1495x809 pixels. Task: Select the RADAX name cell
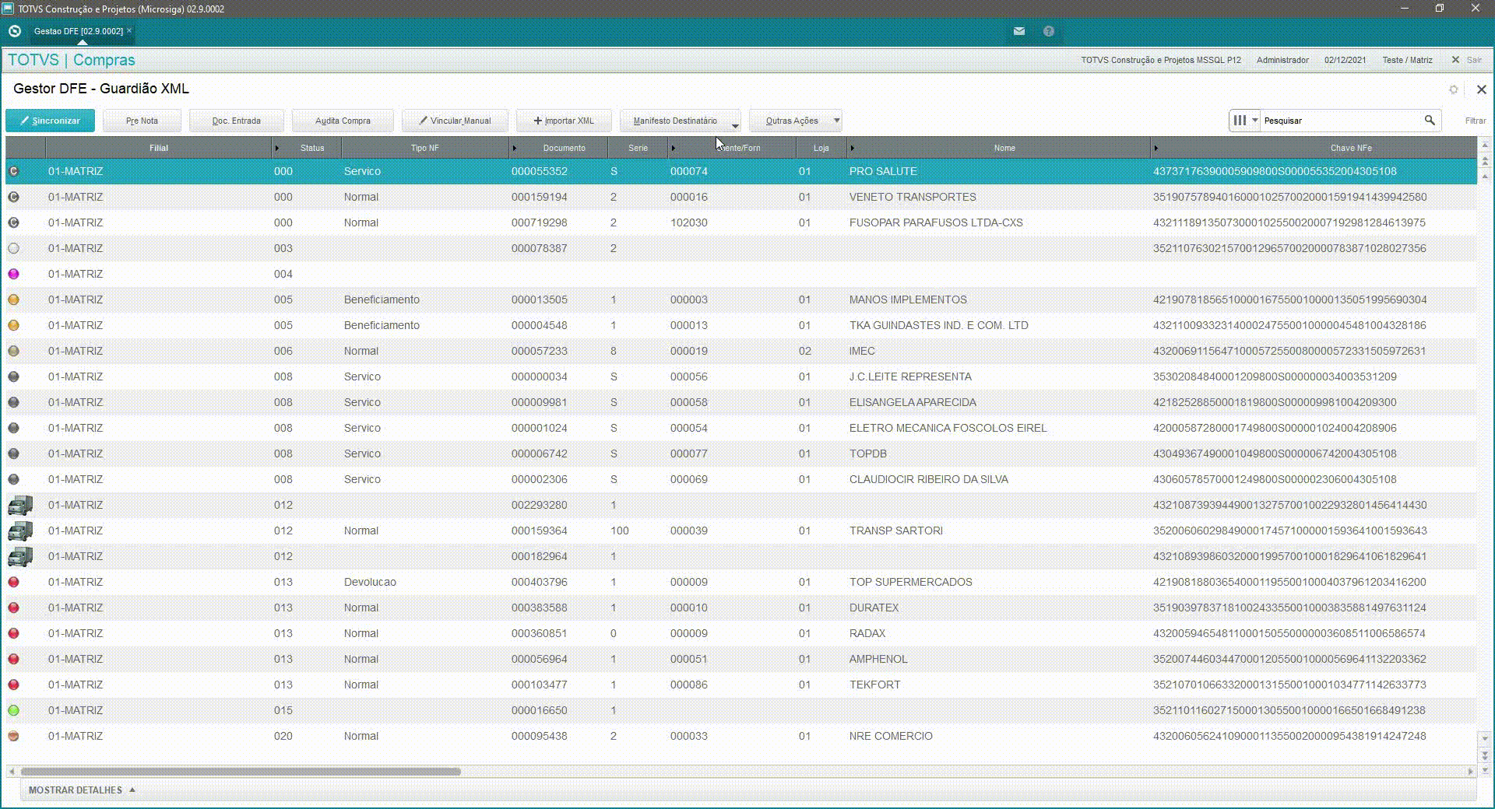(x=867, y=633)
